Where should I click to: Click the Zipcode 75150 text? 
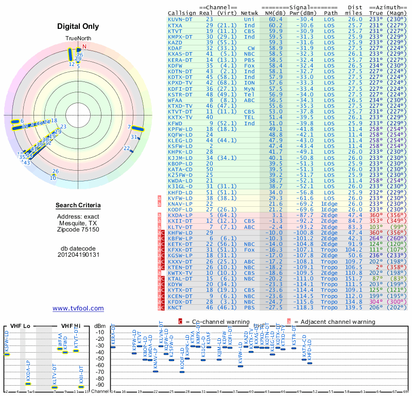point(78,229)
